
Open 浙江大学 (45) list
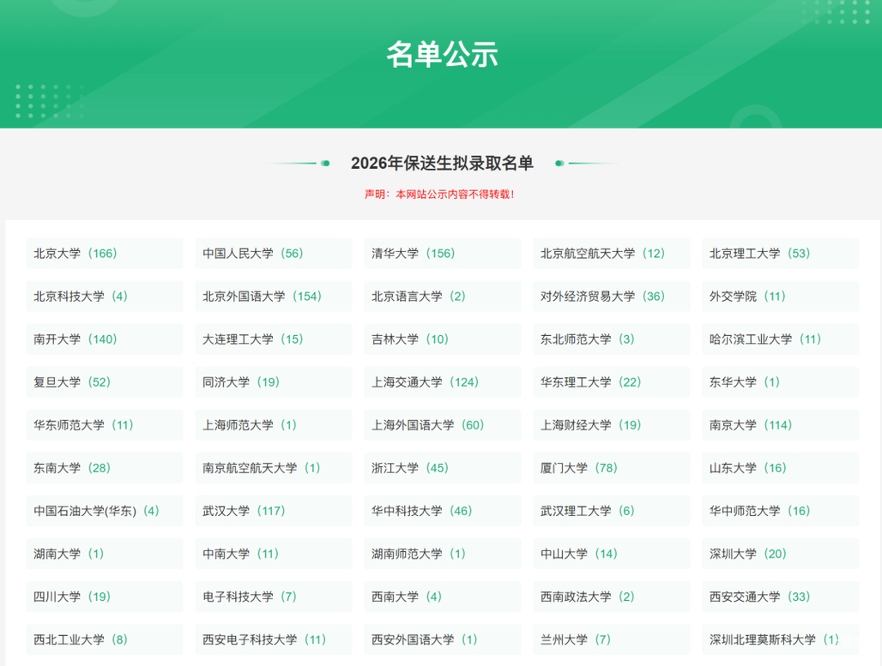(443, 468)
